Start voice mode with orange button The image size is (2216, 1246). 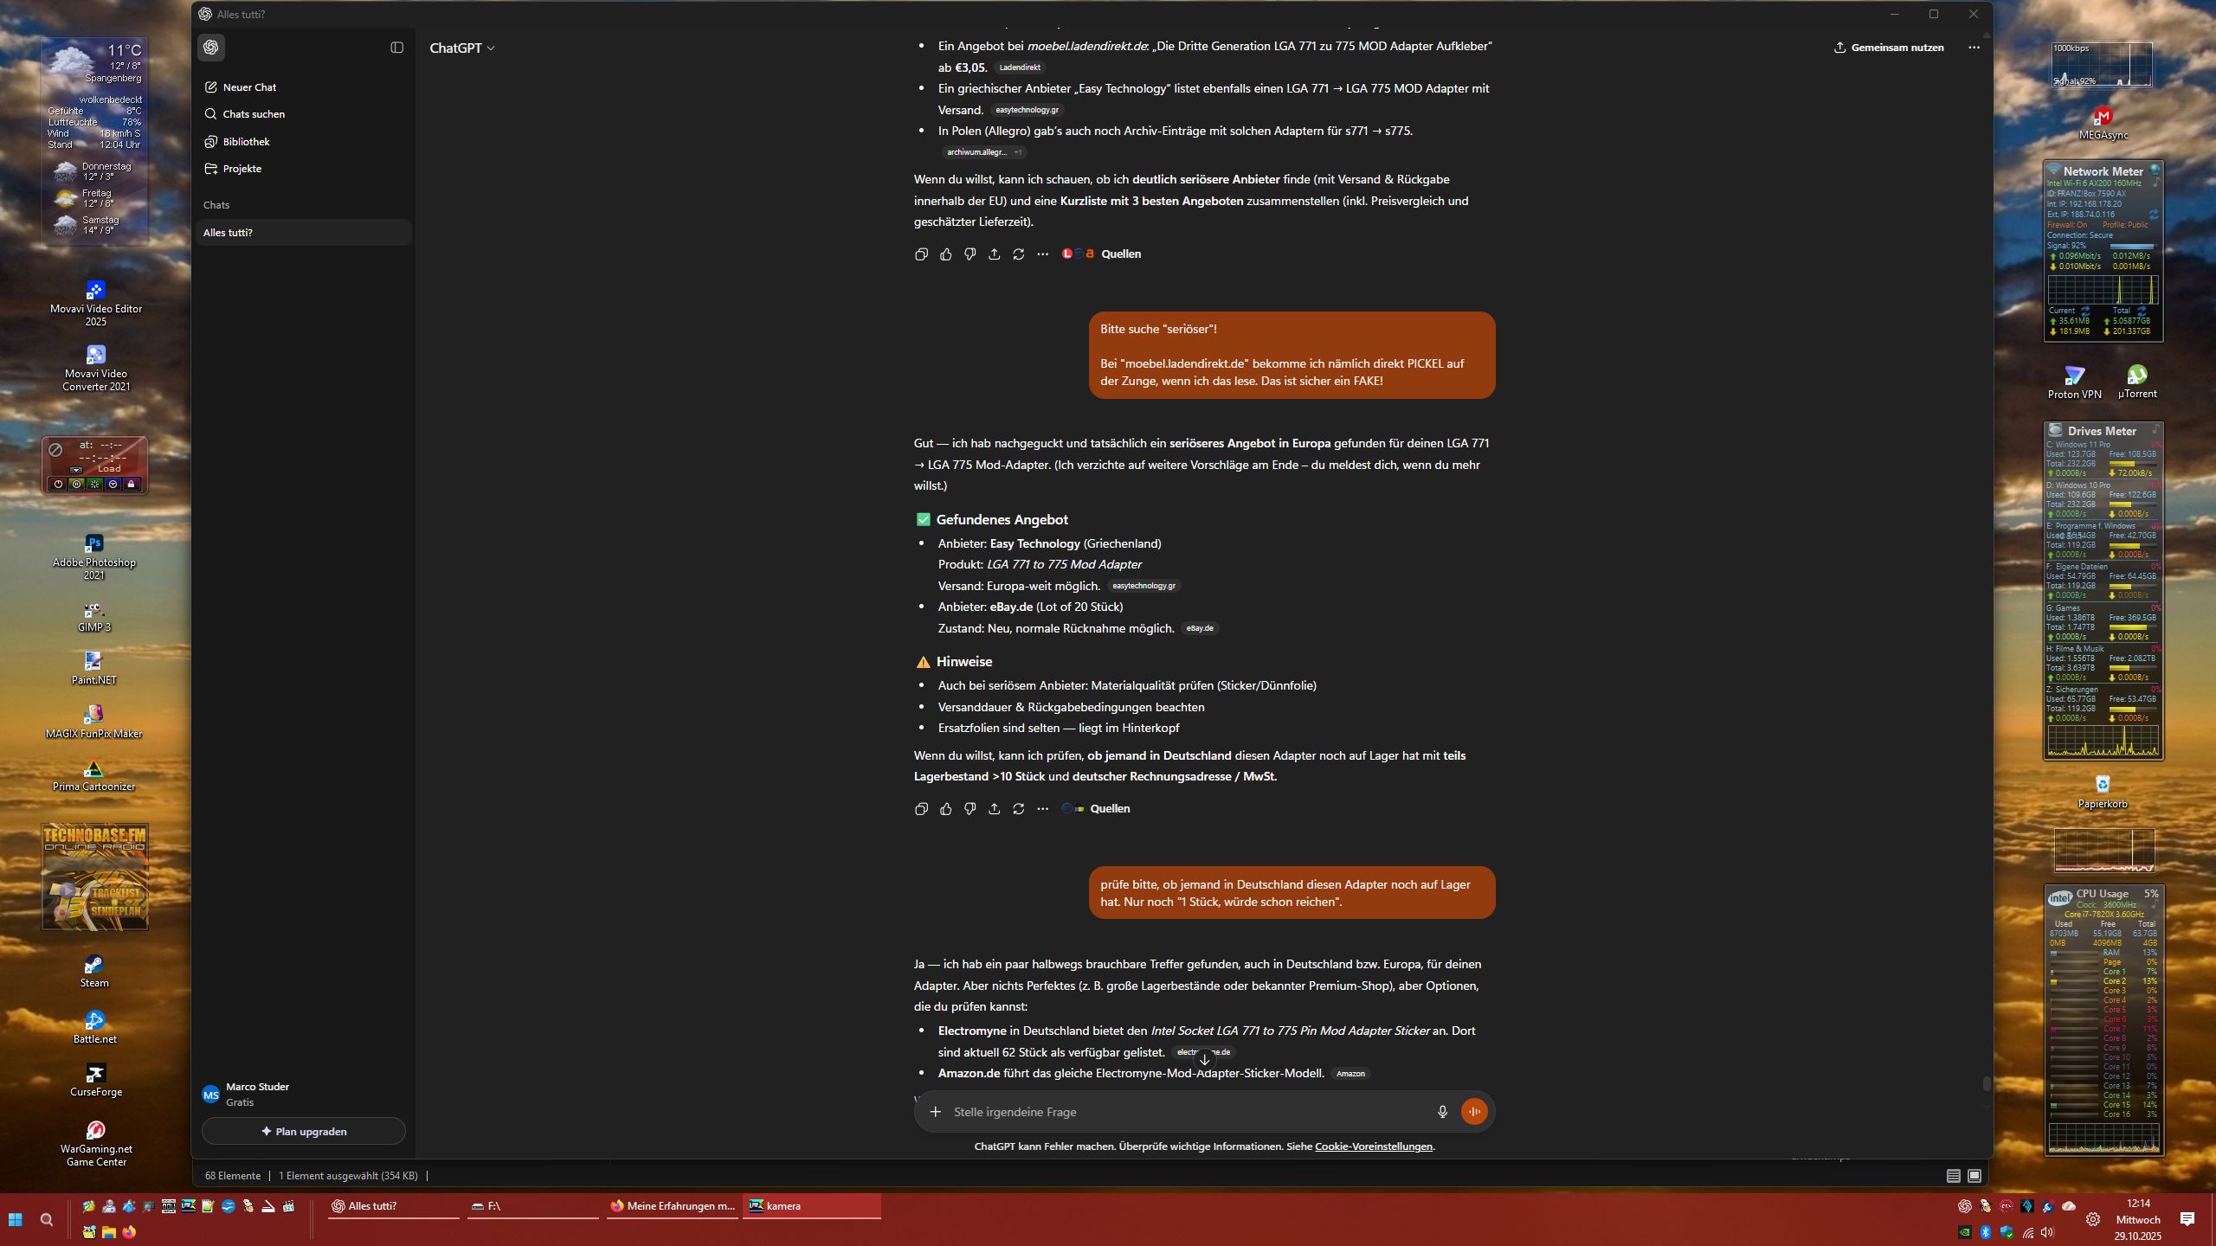coord(1474,1112)
